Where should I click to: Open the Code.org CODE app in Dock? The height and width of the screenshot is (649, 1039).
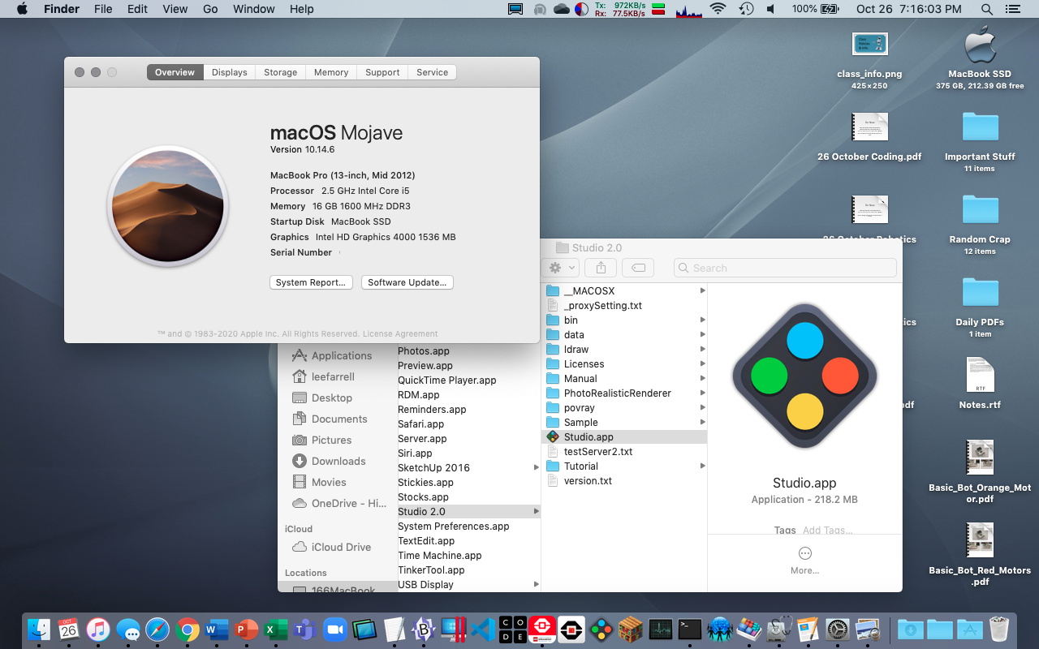(x=513, y=630)
